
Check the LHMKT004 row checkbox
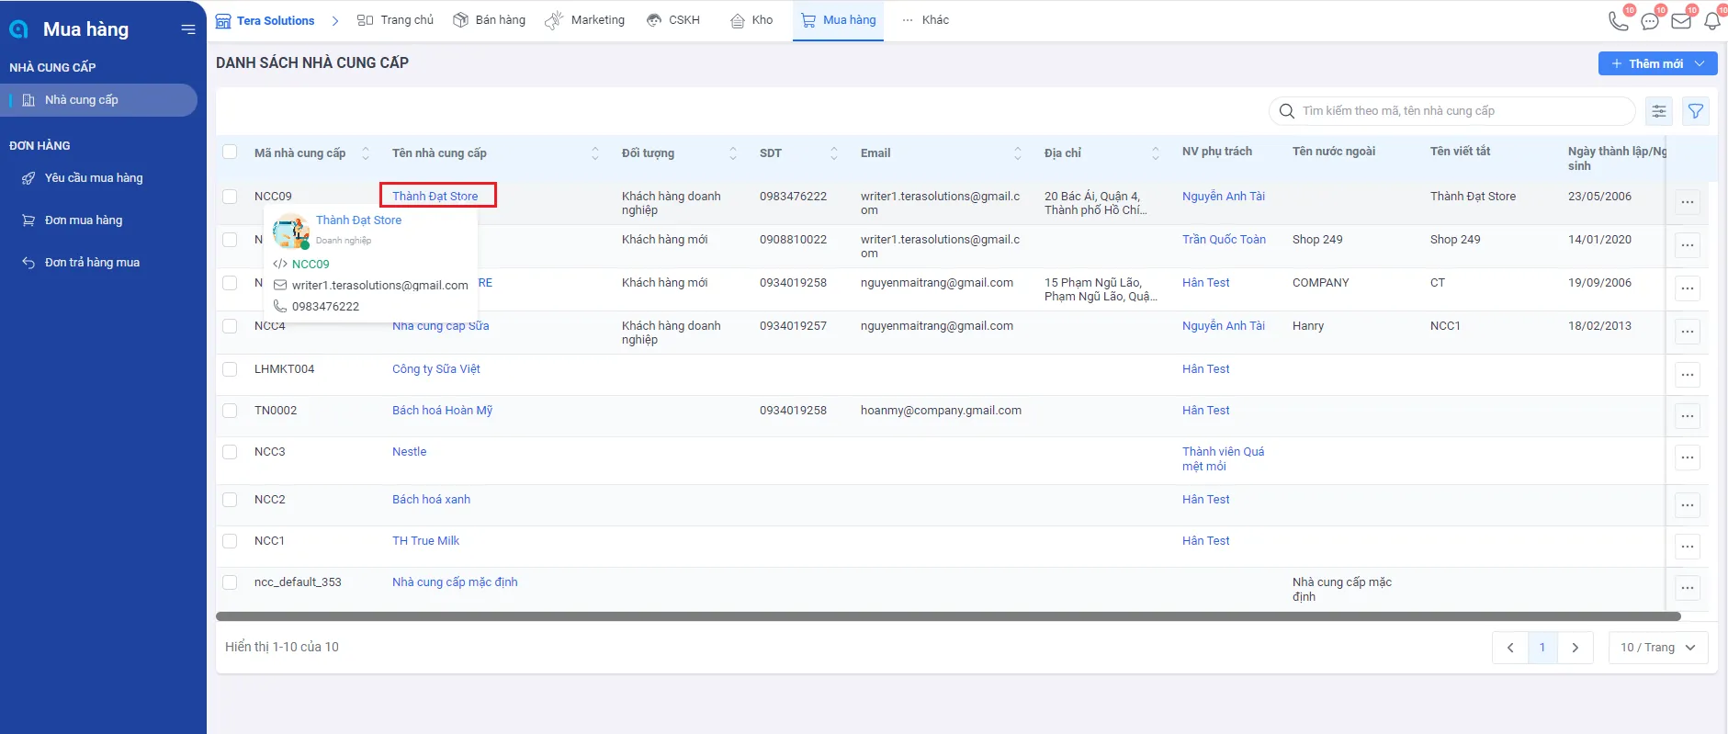(230, 369)
